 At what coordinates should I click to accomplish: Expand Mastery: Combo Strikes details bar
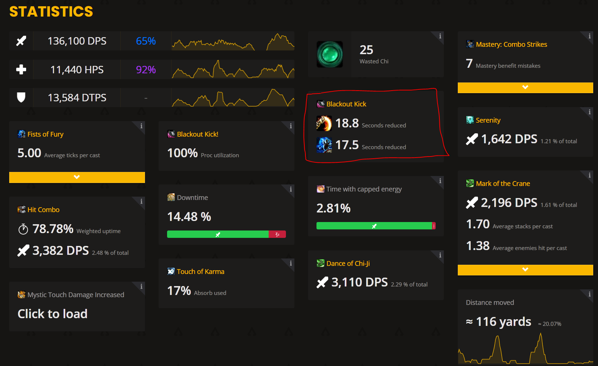[525, 88]
